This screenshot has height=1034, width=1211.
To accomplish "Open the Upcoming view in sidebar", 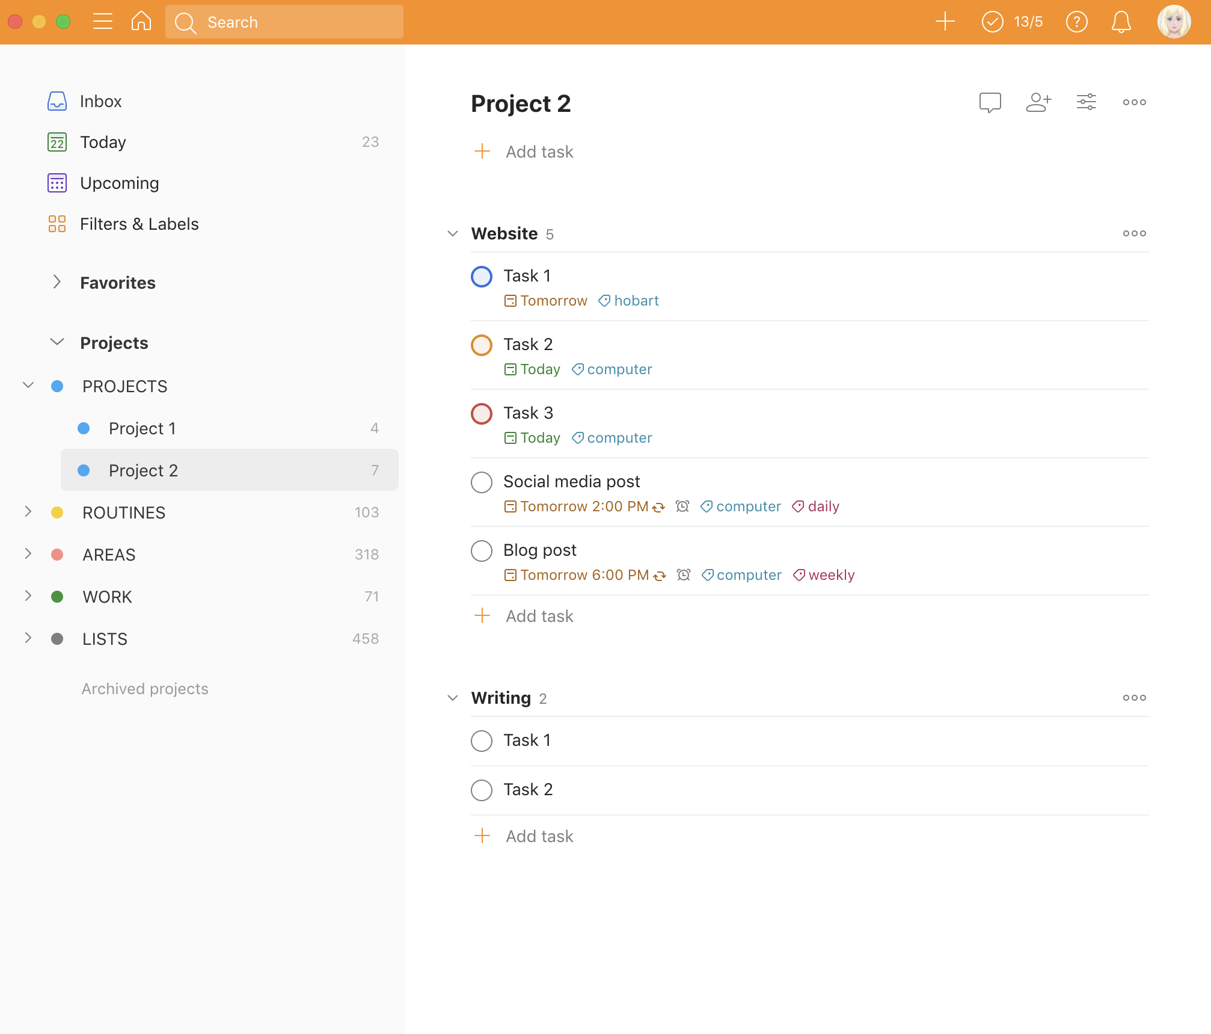I will pos(119,183).
